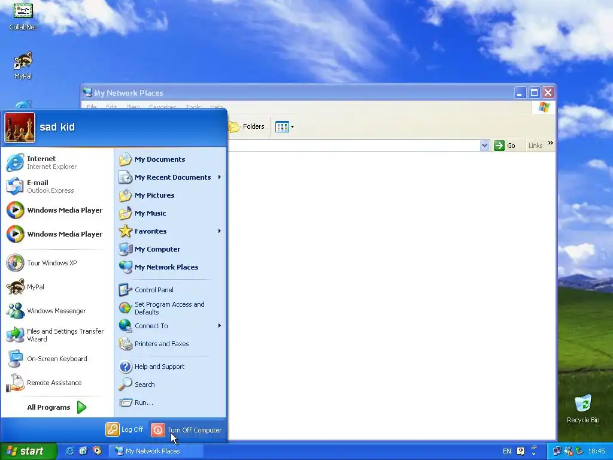Open My Documents folder
The image size is (613, 460).
pos(171,159)
